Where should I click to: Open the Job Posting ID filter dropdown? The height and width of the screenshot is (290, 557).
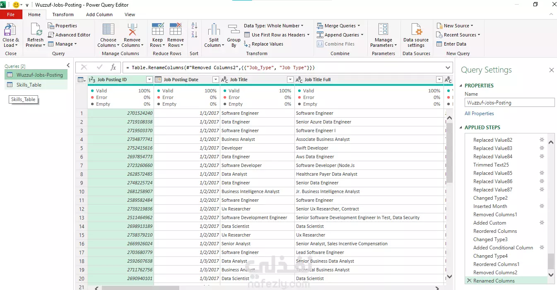[x=149, y=80]
